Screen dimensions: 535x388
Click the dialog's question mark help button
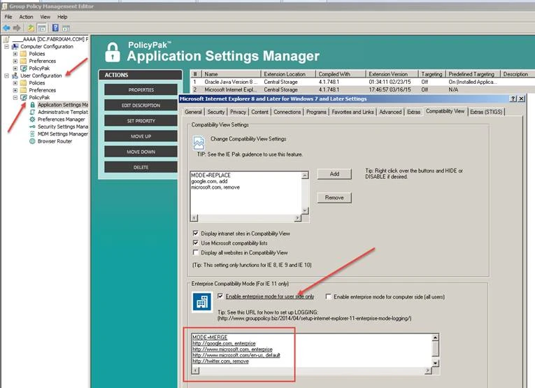click(514, 99)
